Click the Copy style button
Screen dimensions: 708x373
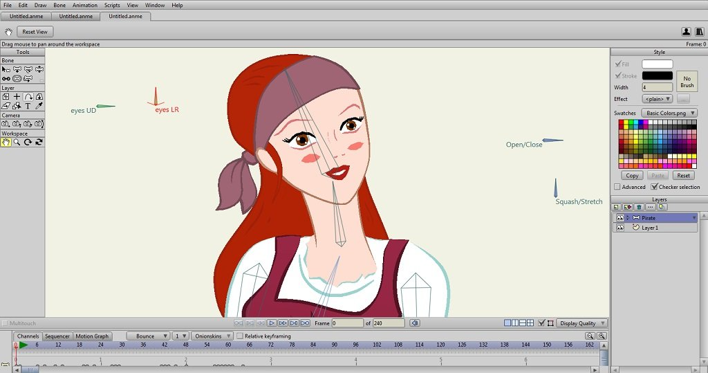(632, 175)
